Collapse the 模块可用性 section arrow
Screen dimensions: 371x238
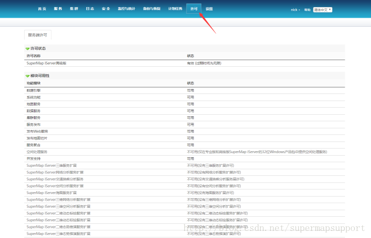27,76
